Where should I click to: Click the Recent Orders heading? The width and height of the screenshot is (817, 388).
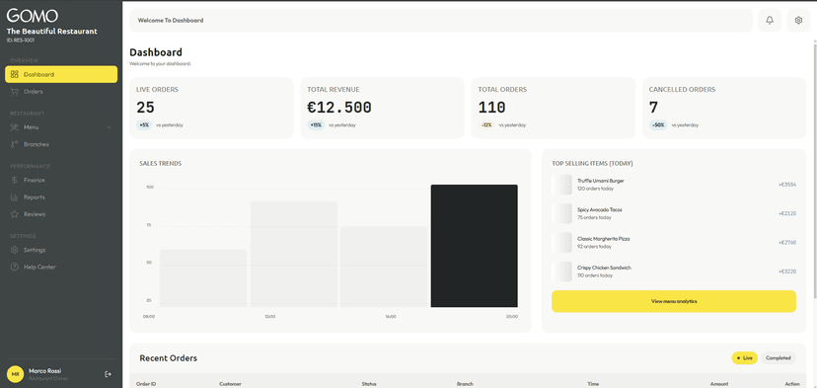[x=169, y=358]
